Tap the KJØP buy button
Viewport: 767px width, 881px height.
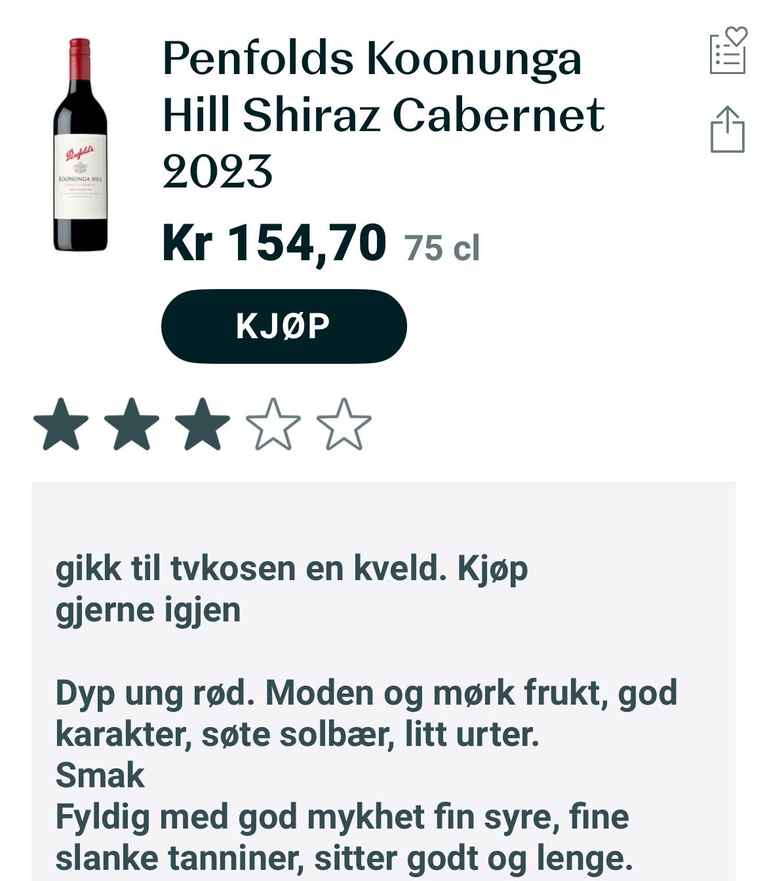284,326
